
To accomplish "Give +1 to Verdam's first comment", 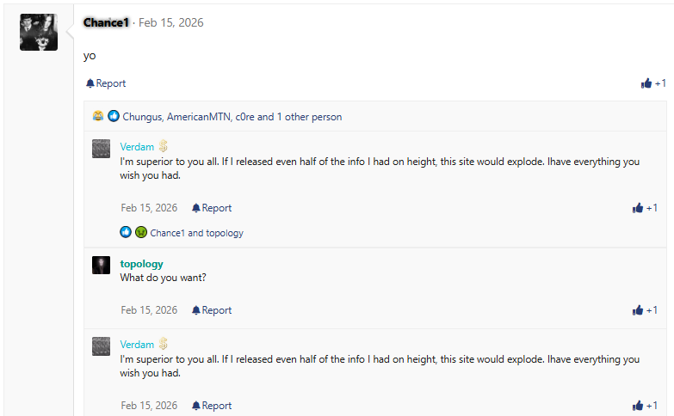I will pyautogui.click(x=645, y=208).
